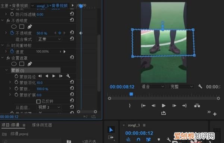Create rectangle mask under 设置遮罩 effect

[22, 64]
